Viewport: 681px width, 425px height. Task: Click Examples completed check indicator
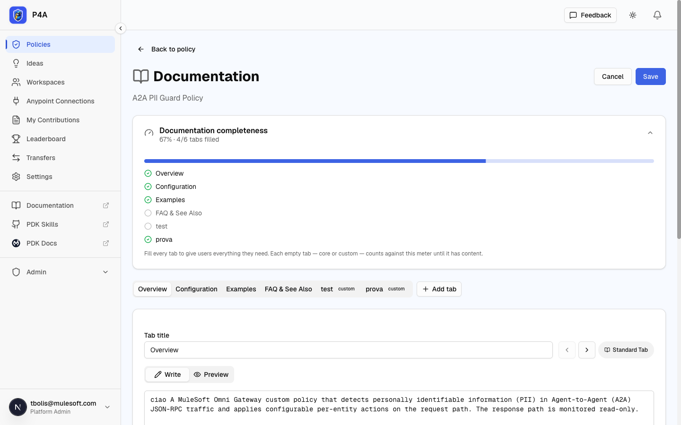[x=148, y=200]
